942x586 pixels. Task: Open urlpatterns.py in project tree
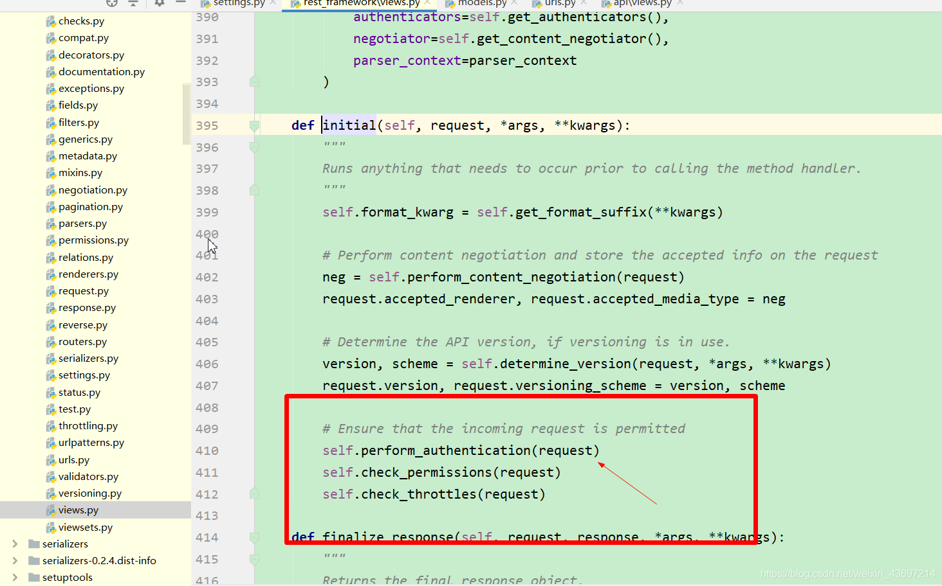click(91, 443)
